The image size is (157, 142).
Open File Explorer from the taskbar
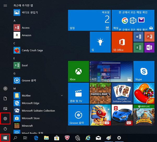[x=46, y=138]
